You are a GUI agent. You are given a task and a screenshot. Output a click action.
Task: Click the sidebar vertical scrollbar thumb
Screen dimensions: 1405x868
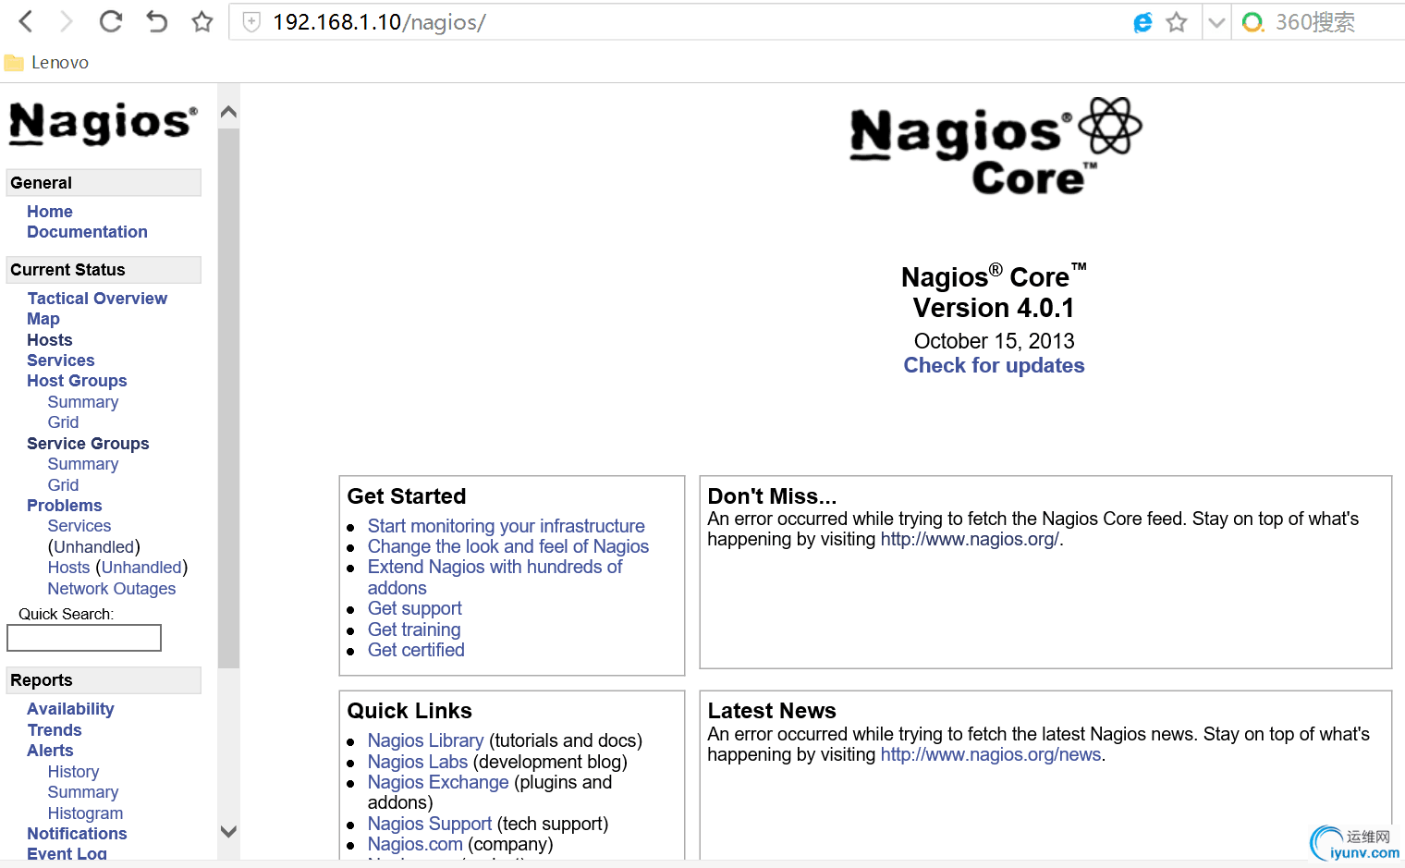tap(229, 397)
